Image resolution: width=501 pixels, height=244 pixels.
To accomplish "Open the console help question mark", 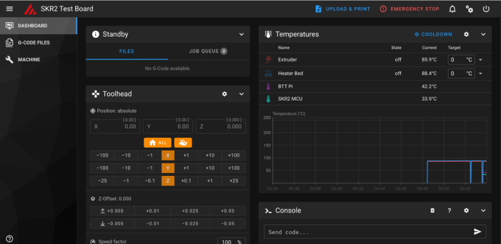I will [x=449, y=210].
